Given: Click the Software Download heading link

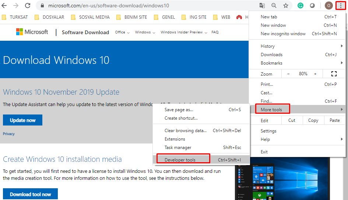Looking at the screenshot, I should pyautogui.click(x=85, y=32).
